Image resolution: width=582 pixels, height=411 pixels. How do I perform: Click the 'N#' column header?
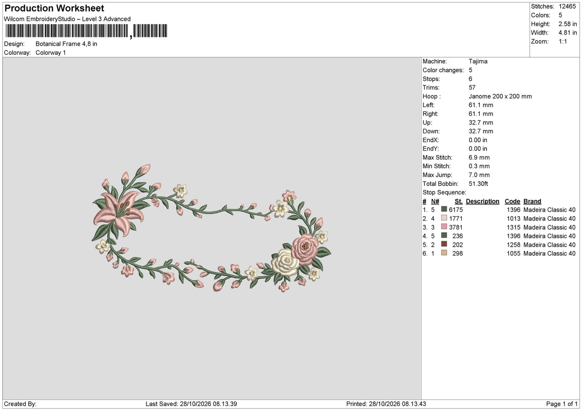(x=435, y=201)
